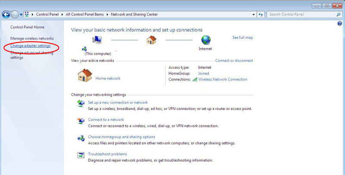Click the This computer icon in network map
The image size is (345, 175).
coord(97,42)
